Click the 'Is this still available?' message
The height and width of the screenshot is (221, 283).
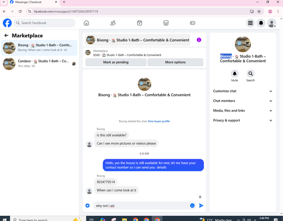tap(112, 135)
